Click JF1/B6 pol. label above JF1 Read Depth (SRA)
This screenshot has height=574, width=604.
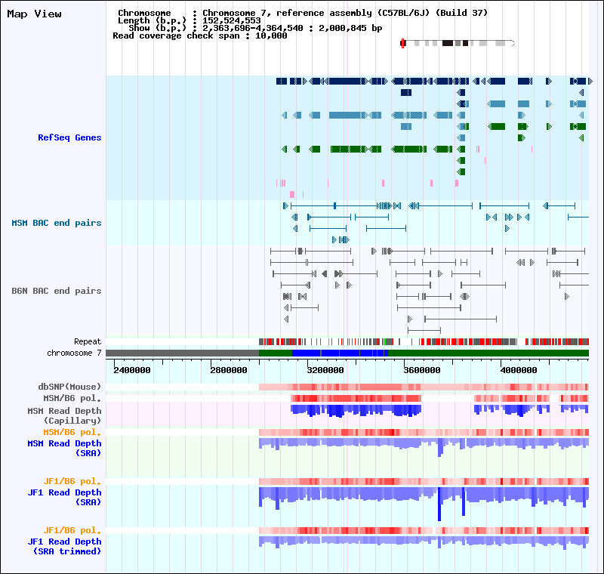(72, 481)
